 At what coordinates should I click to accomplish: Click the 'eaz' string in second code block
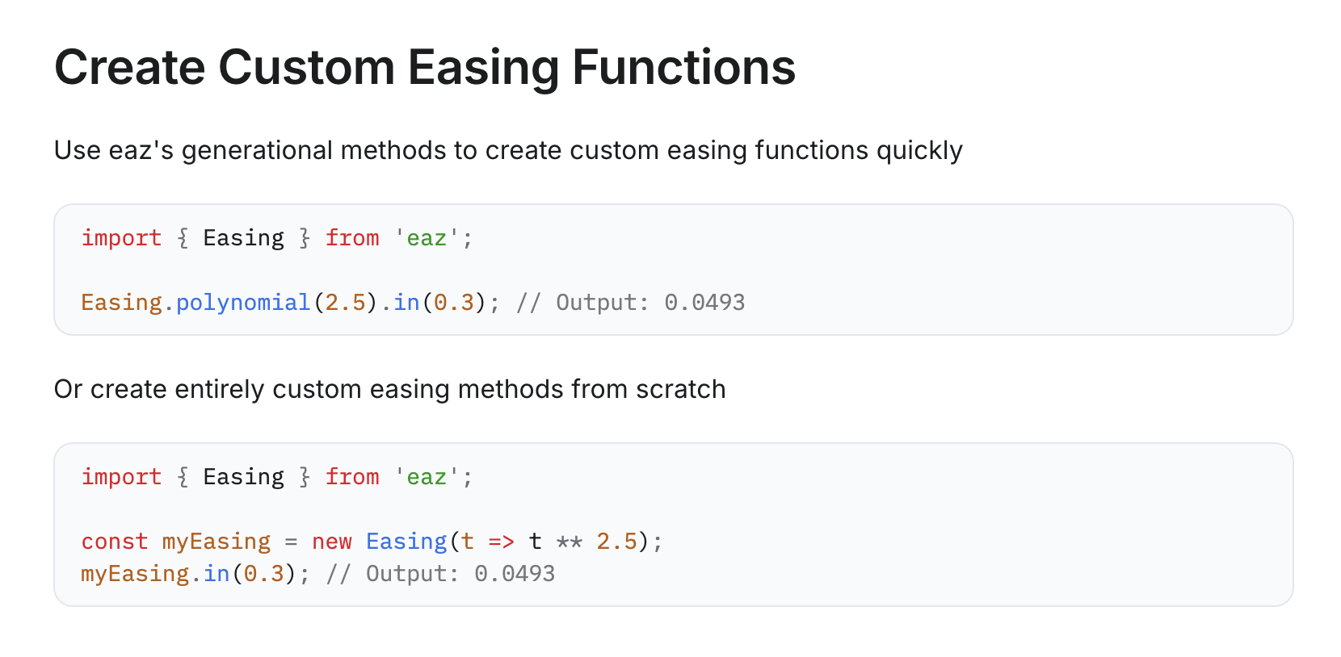[427, 477]
